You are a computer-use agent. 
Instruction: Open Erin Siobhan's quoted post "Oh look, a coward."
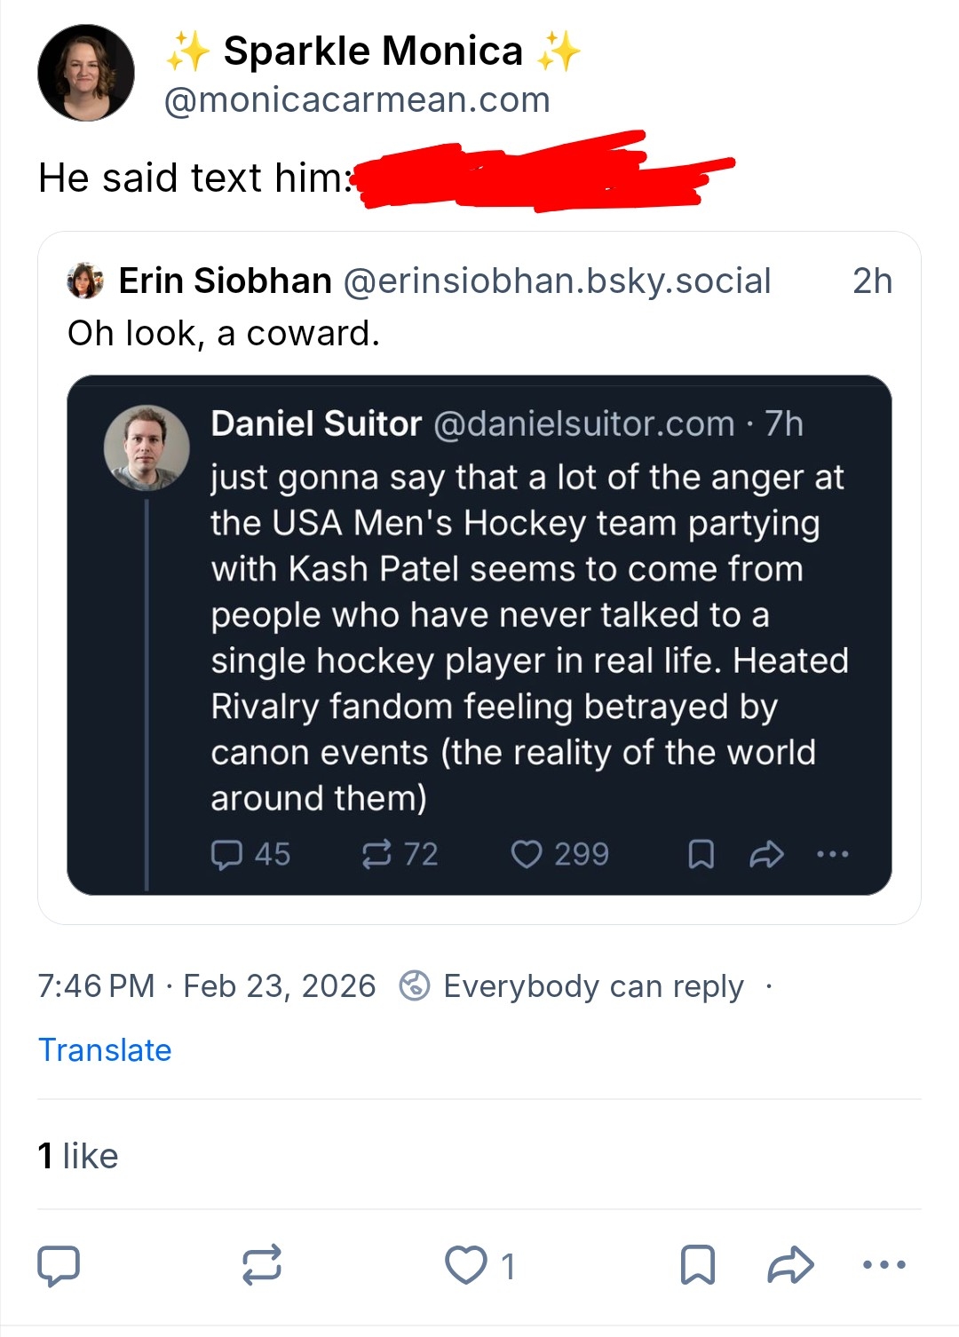pos(224,334)
